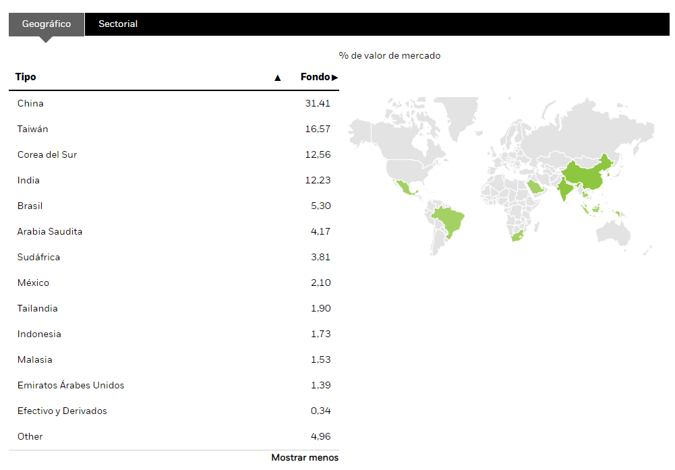The width and height of the screenshot is (675, 470).
Task: Click the Efectivo y Derivados row
Action: click(x=173, y=411)
